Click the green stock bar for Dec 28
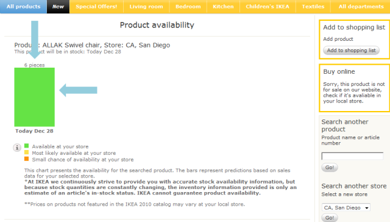Screen dimensions: 390x222 [x=35, y=97]
